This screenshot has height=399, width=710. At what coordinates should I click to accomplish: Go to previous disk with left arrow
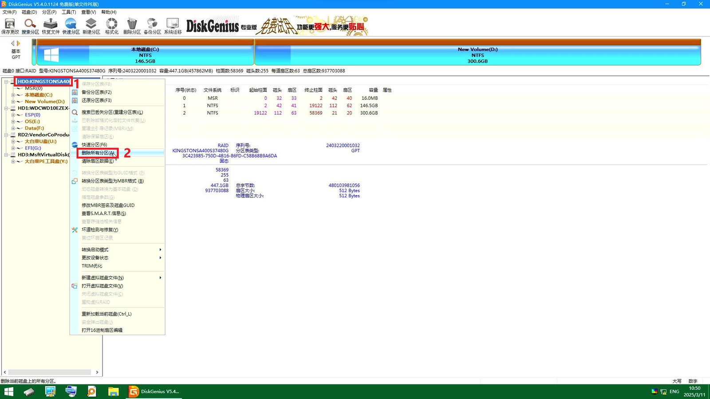[13, 43]
